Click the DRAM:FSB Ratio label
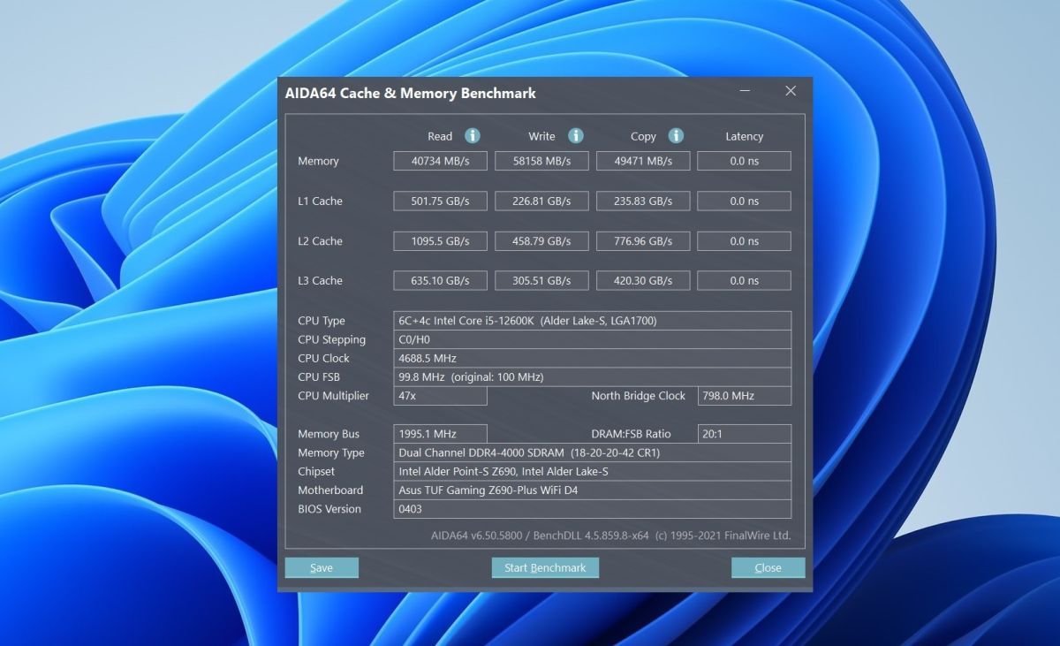1060x646 pixels. pyautogui.click(x=631, y=434)
